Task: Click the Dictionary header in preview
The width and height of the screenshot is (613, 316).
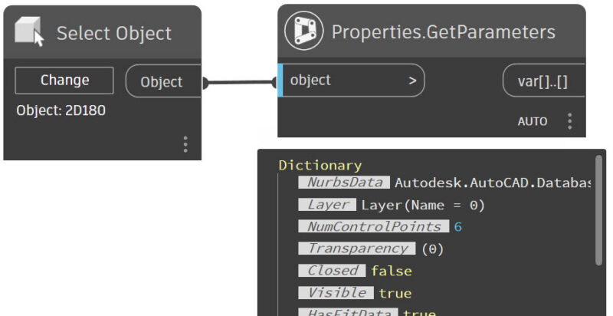Action: point(320,165)
